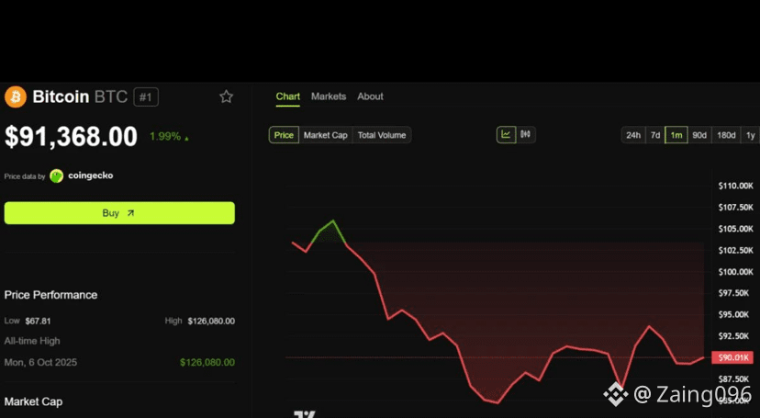Screen dimensions: 760x418
Task: Switch to line chart view icon
Action: coord(506,134)
